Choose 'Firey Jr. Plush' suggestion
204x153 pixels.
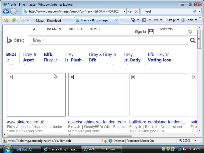(x=73, y=57)
